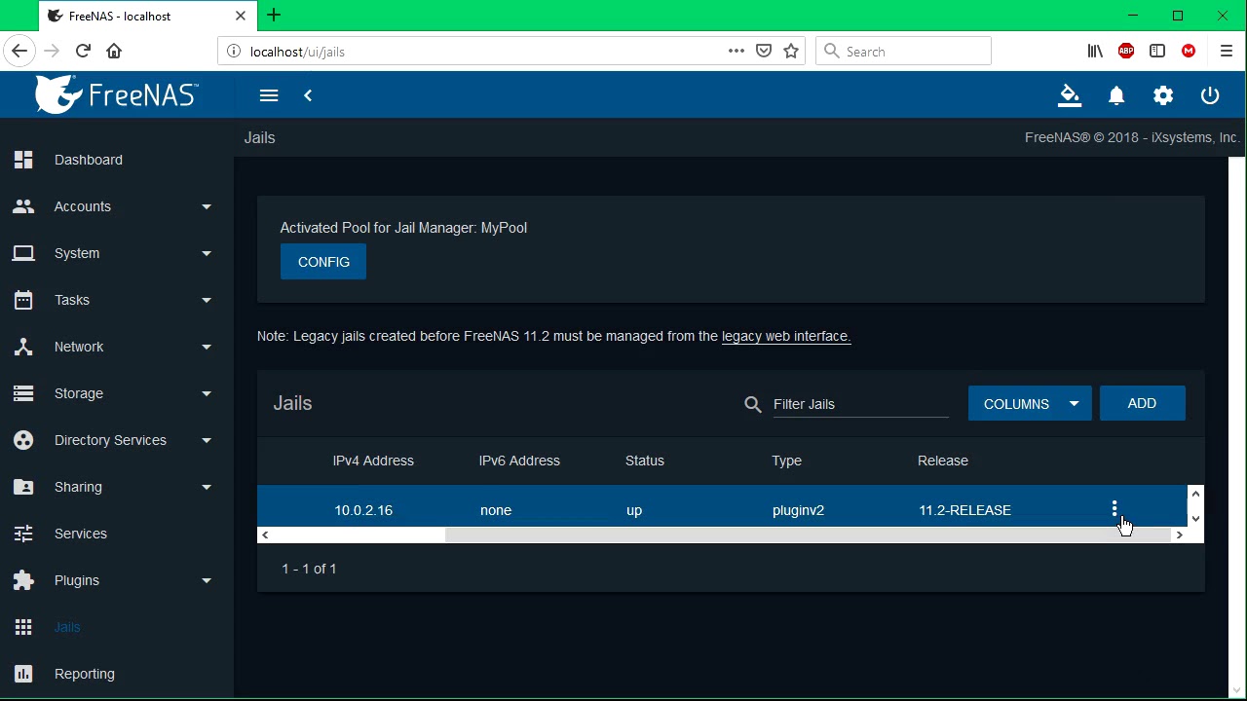Go back in browser
The image size is (1247, 701).
click(x=19, y=51)
